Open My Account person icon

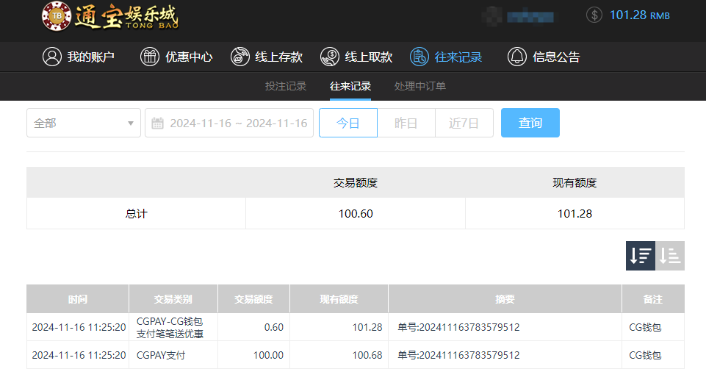click(x=51, y=57)
